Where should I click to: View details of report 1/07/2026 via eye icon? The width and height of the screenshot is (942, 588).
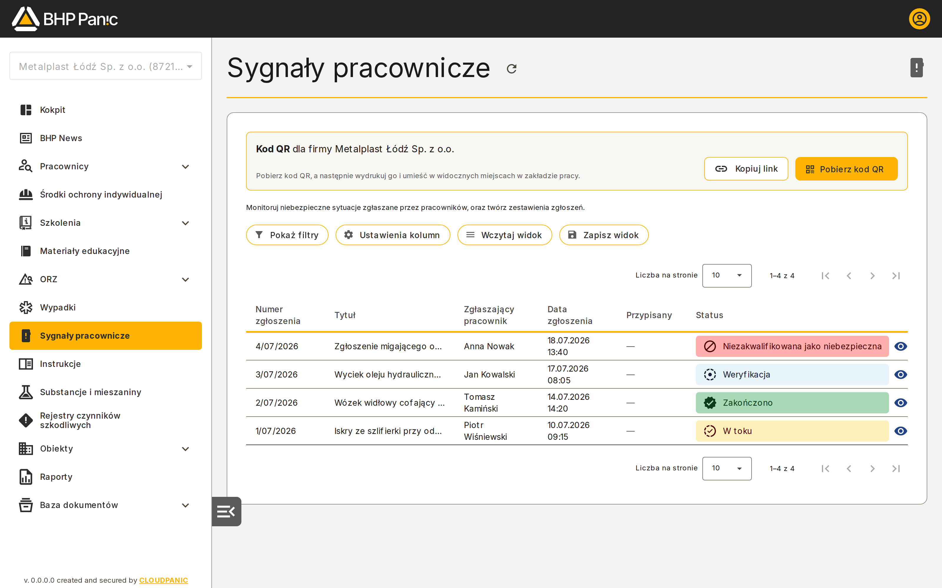click(x=901, y=431)
